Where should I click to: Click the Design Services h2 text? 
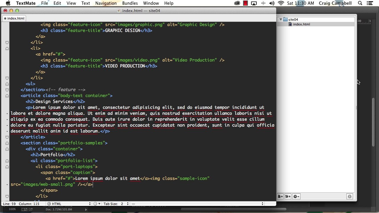click(x=54, y=101)
